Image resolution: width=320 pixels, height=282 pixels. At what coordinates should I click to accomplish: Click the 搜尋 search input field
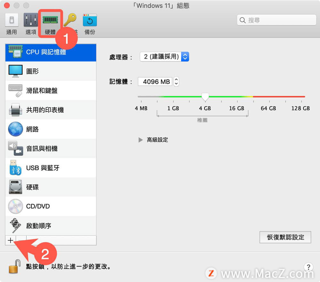(276, 20)
